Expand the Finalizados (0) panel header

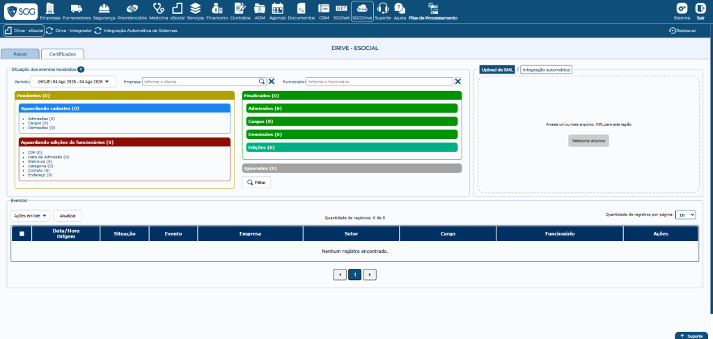[352, 96]
